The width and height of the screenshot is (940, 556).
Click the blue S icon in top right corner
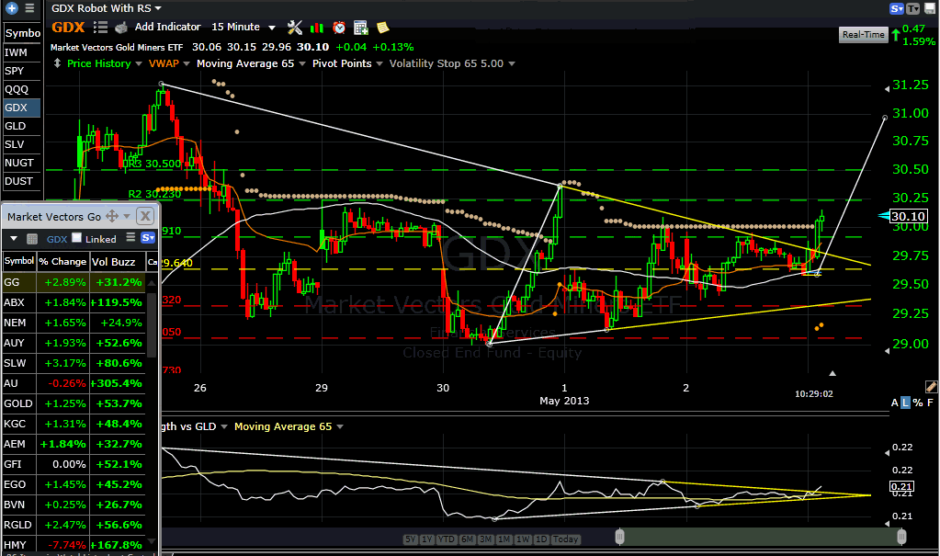click(897, 8)
